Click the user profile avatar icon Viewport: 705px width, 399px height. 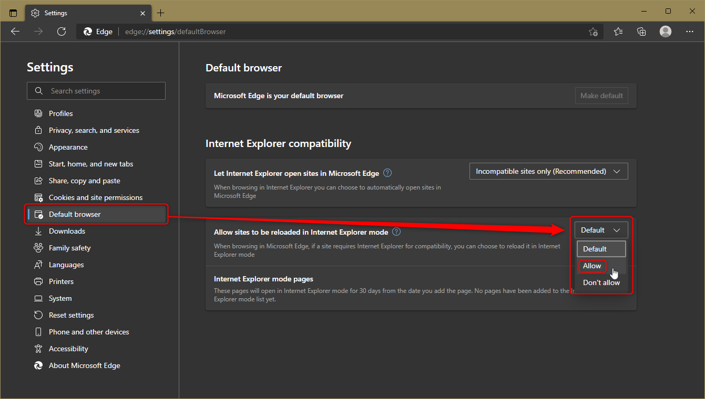[x=666, y=31]
